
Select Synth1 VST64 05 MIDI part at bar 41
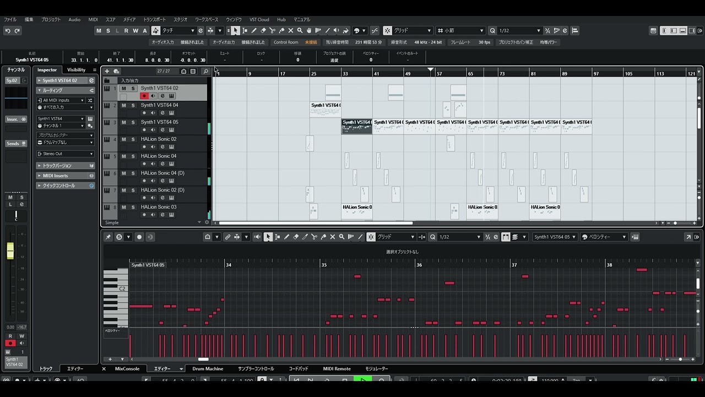[388, 126]
